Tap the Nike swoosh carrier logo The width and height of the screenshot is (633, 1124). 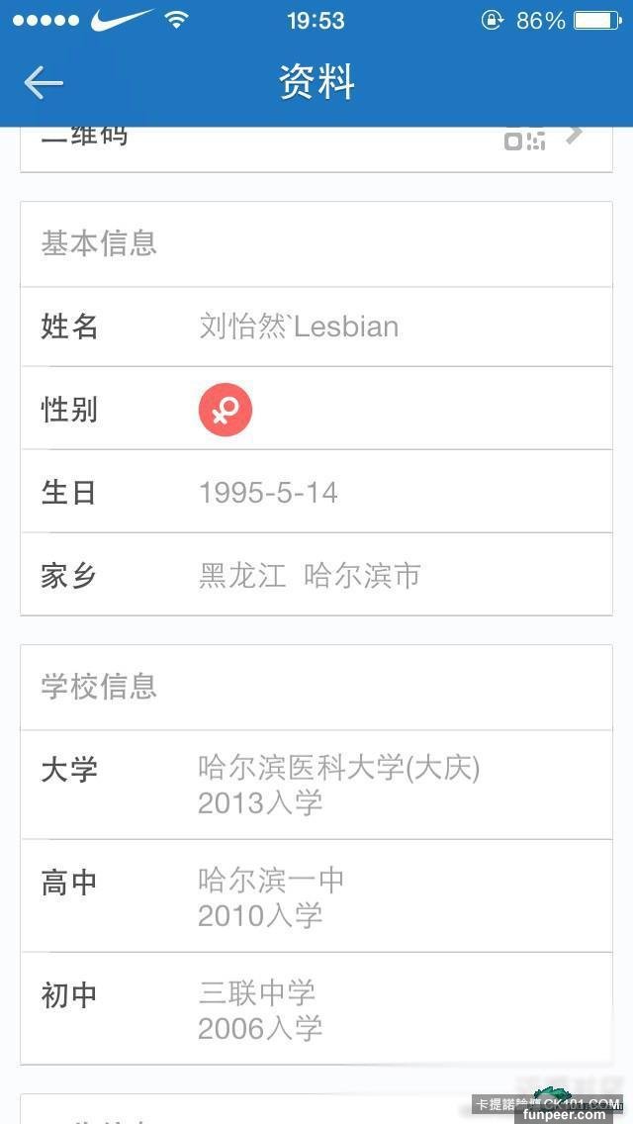[x=122, y=20]
